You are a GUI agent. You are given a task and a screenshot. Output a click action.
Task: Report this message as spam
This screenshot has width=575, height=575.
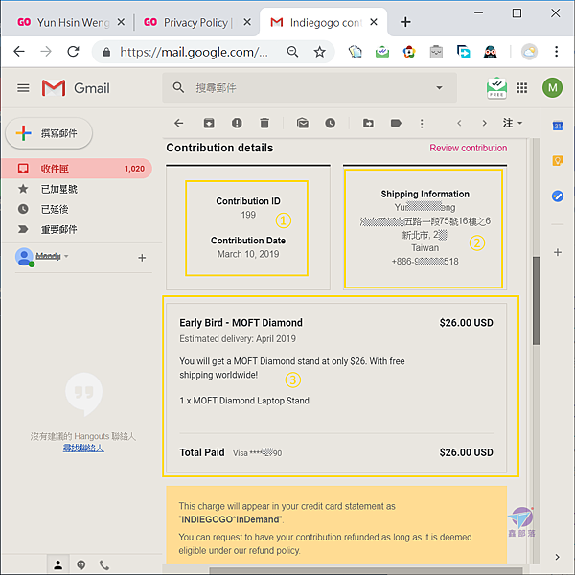tap(237, 124)
